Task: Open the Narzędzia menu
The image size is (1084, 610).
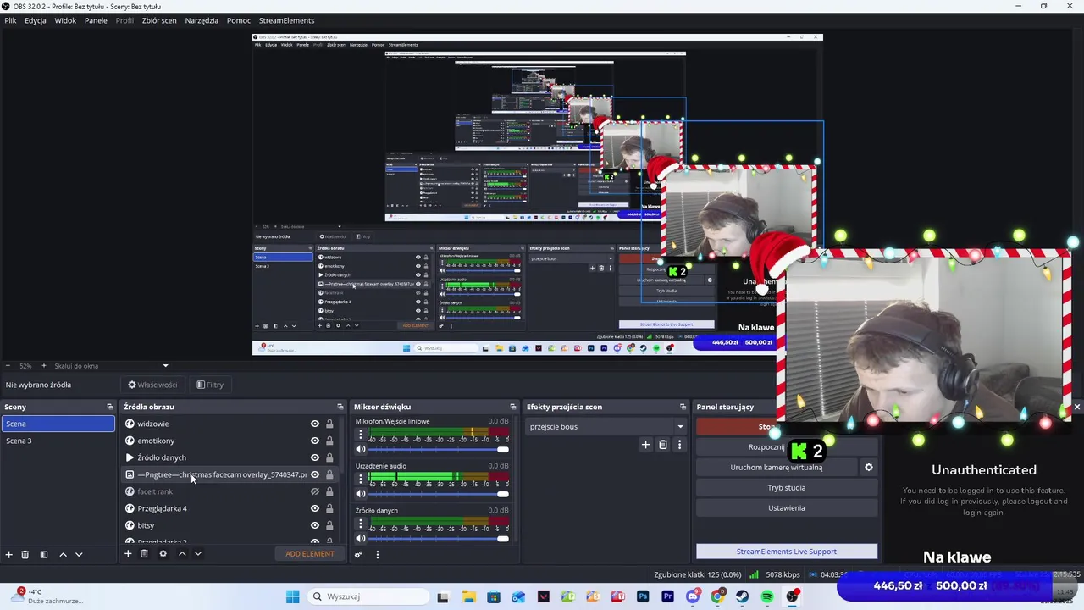Action: pyautogui.click(x=202, y=20)
